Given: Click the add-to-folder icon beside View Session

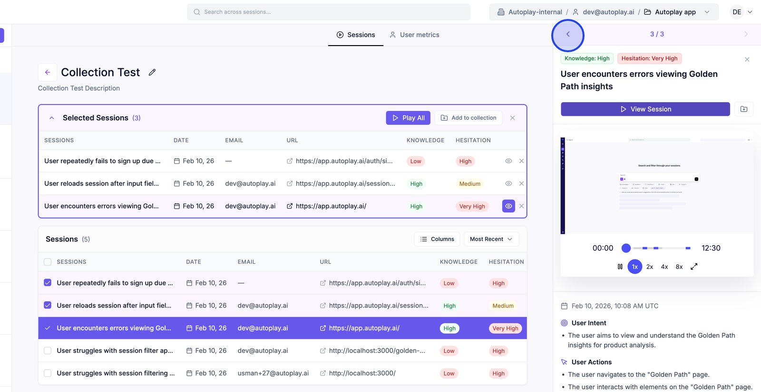Looking at the screenshot, I should click(744, 109).
